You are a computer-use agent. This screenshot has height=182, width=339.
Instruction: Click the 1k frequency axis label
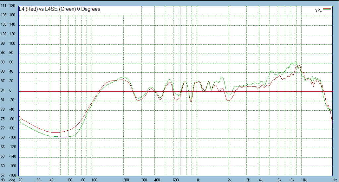point(198,180)
